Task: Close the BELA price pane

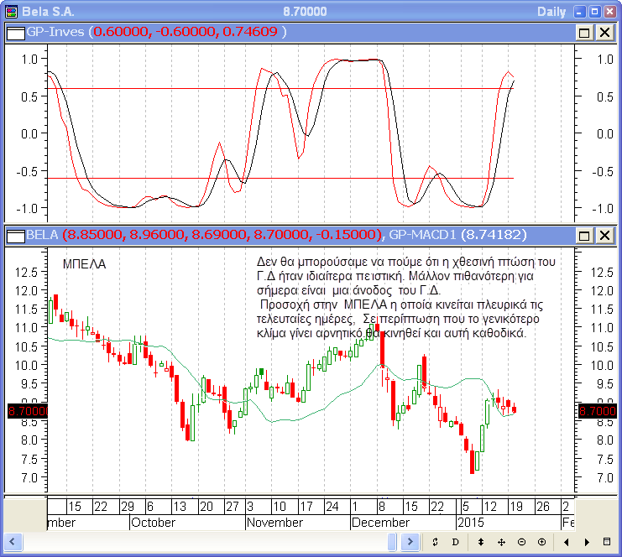Action: tap(604, 236)
